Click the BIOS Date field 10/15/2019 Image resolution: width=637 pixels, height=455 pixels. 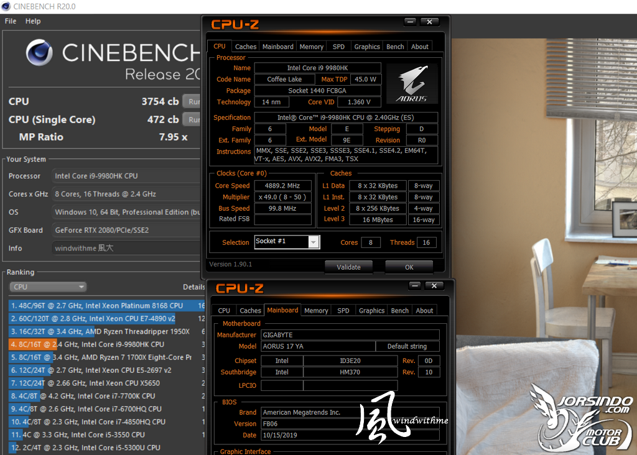(x=350, y=435)
